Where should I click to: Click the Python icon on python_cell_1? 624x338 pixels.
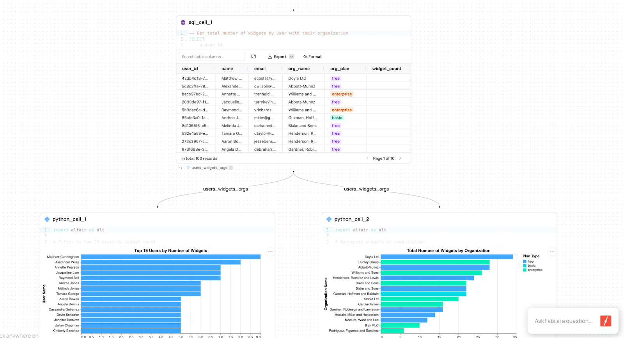click(x=47, y=219)
